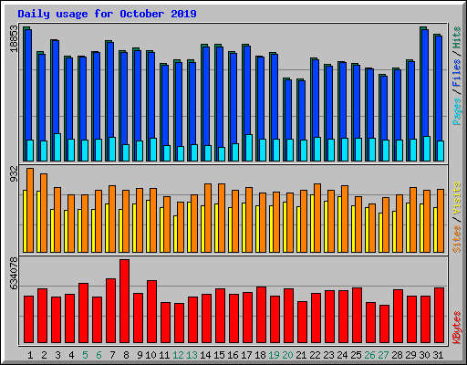Viewport: 467px width, 365px height.
Task: Select the 'Pages' legend label
Action: tap(457, 111)
